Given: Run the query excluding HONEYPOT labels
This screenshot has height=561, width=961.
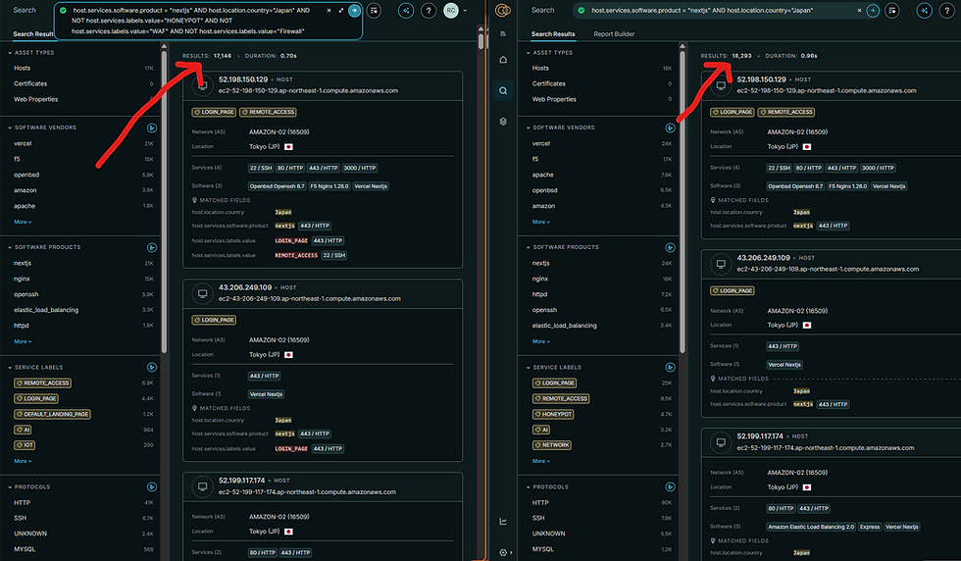Looking at the screenshot, I should 354,11.
